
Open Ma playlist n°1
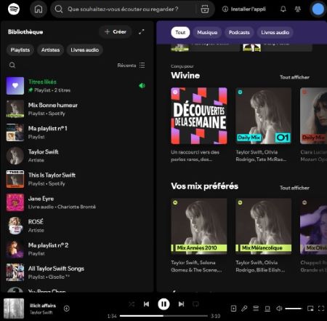tap(76, 132)
